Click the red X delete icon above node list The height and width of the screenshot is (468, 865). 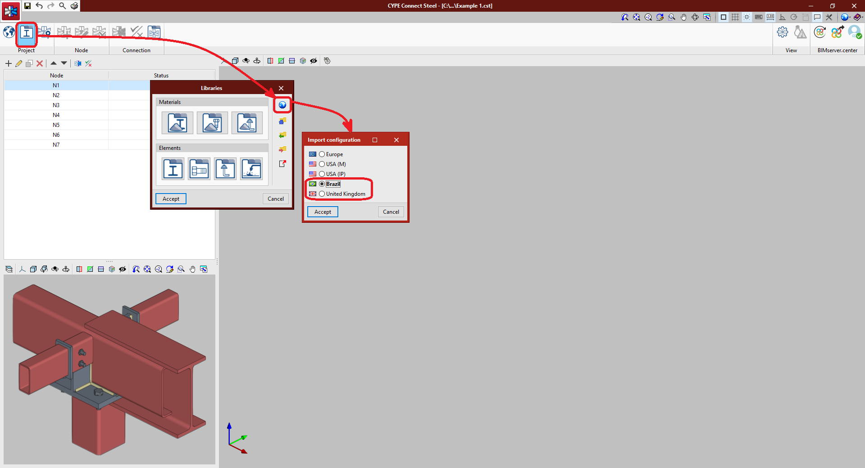[x=40, y=63]
